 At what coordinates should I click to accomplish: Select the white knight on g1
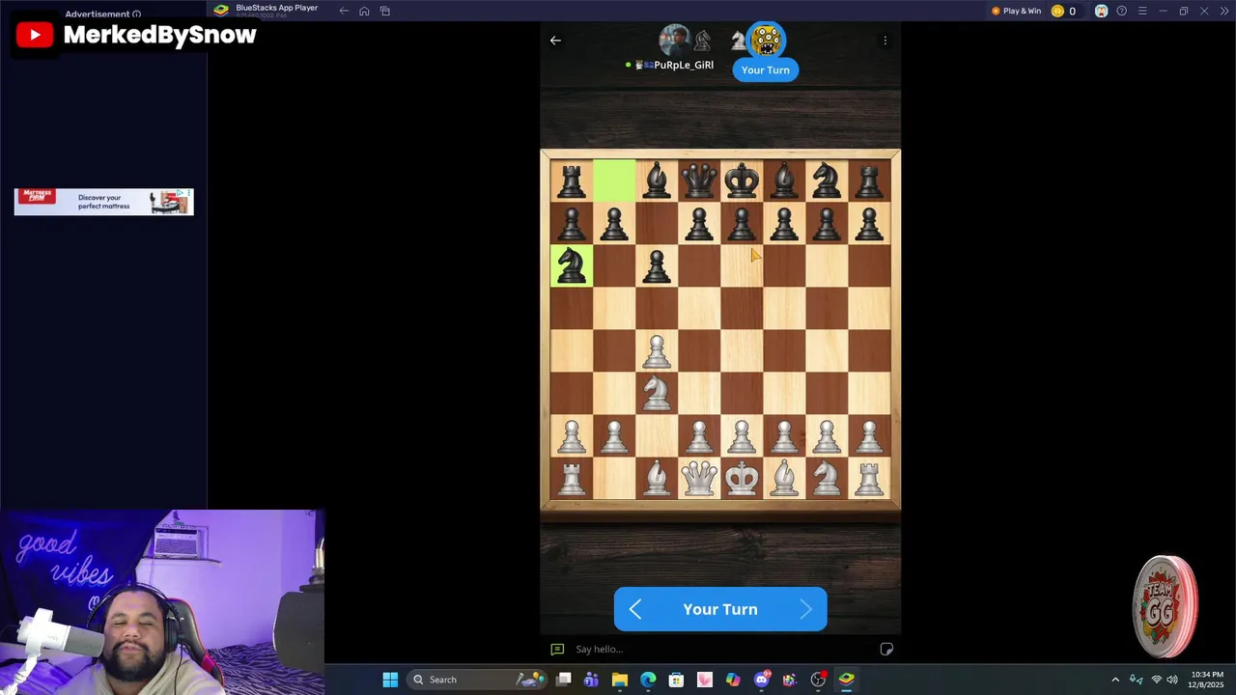coord(827,478)
